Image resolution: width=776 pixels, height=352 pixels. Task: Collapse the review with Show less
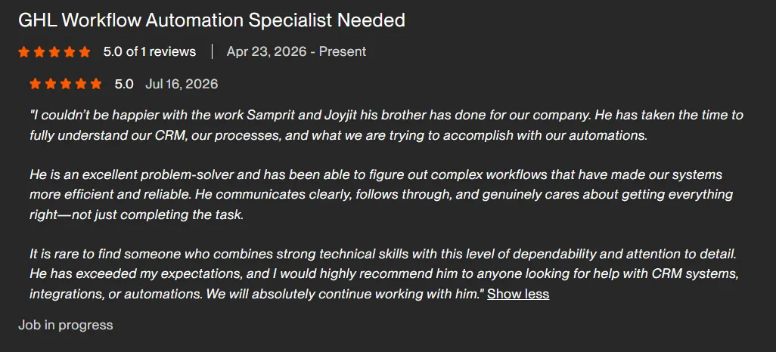518,294
